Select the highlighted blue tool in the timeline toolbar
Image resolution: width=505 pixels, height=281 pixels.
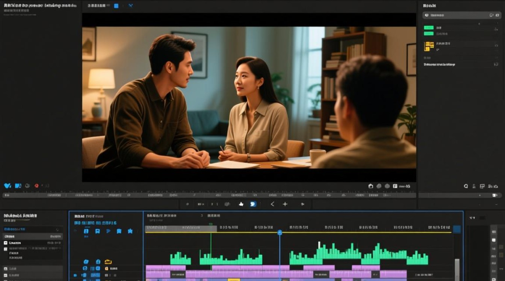click(86, 231)
